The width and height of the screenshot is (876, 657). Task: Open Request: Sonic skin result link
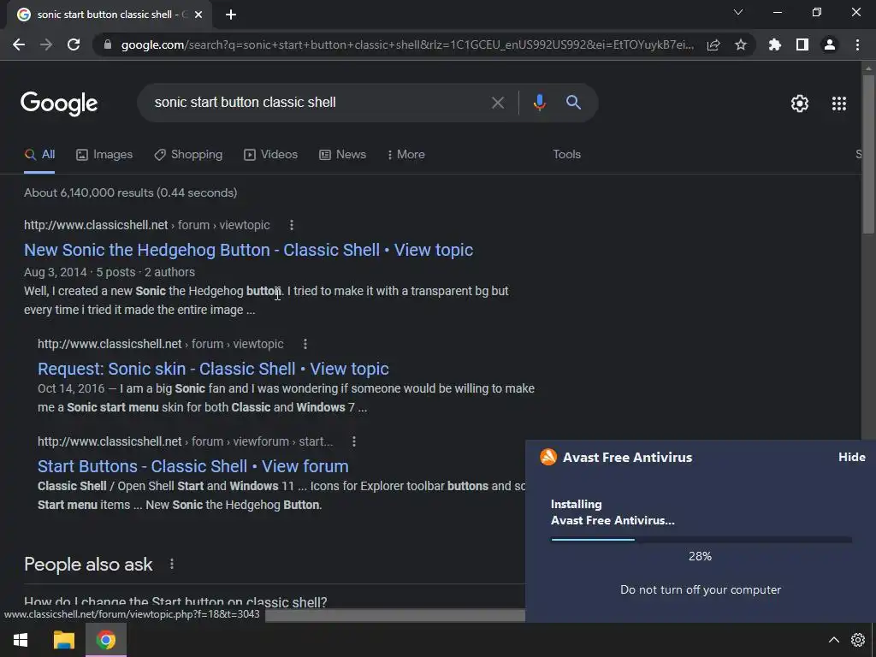pos(213,369)
